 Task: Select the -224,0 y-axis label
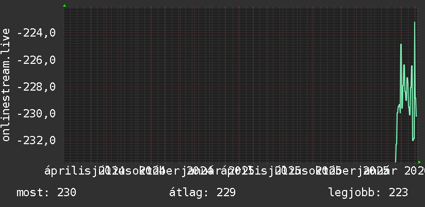tap(36, 33)
